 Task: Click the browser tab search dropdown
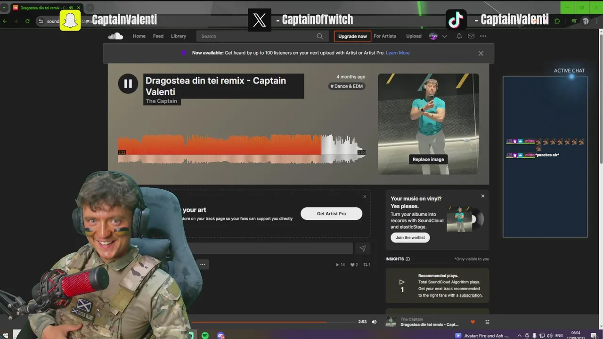(4, 8)
